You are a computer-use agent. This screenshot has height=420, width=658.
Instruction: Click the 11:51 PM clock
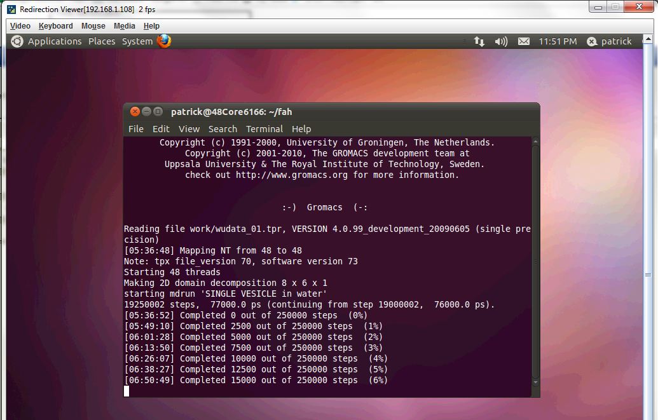558,41
